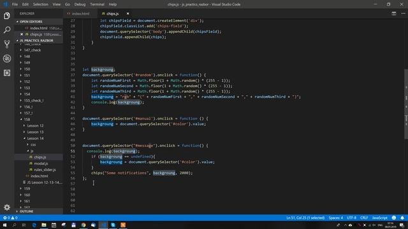The image size is (408, 229).
Task: Expand the Lesson 13 folder
Action: pos(35,132)
